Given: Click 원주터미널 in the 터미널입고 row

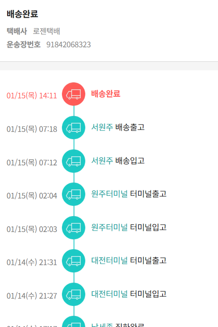Looking at the screenshot, I should [x=109, y=228].
